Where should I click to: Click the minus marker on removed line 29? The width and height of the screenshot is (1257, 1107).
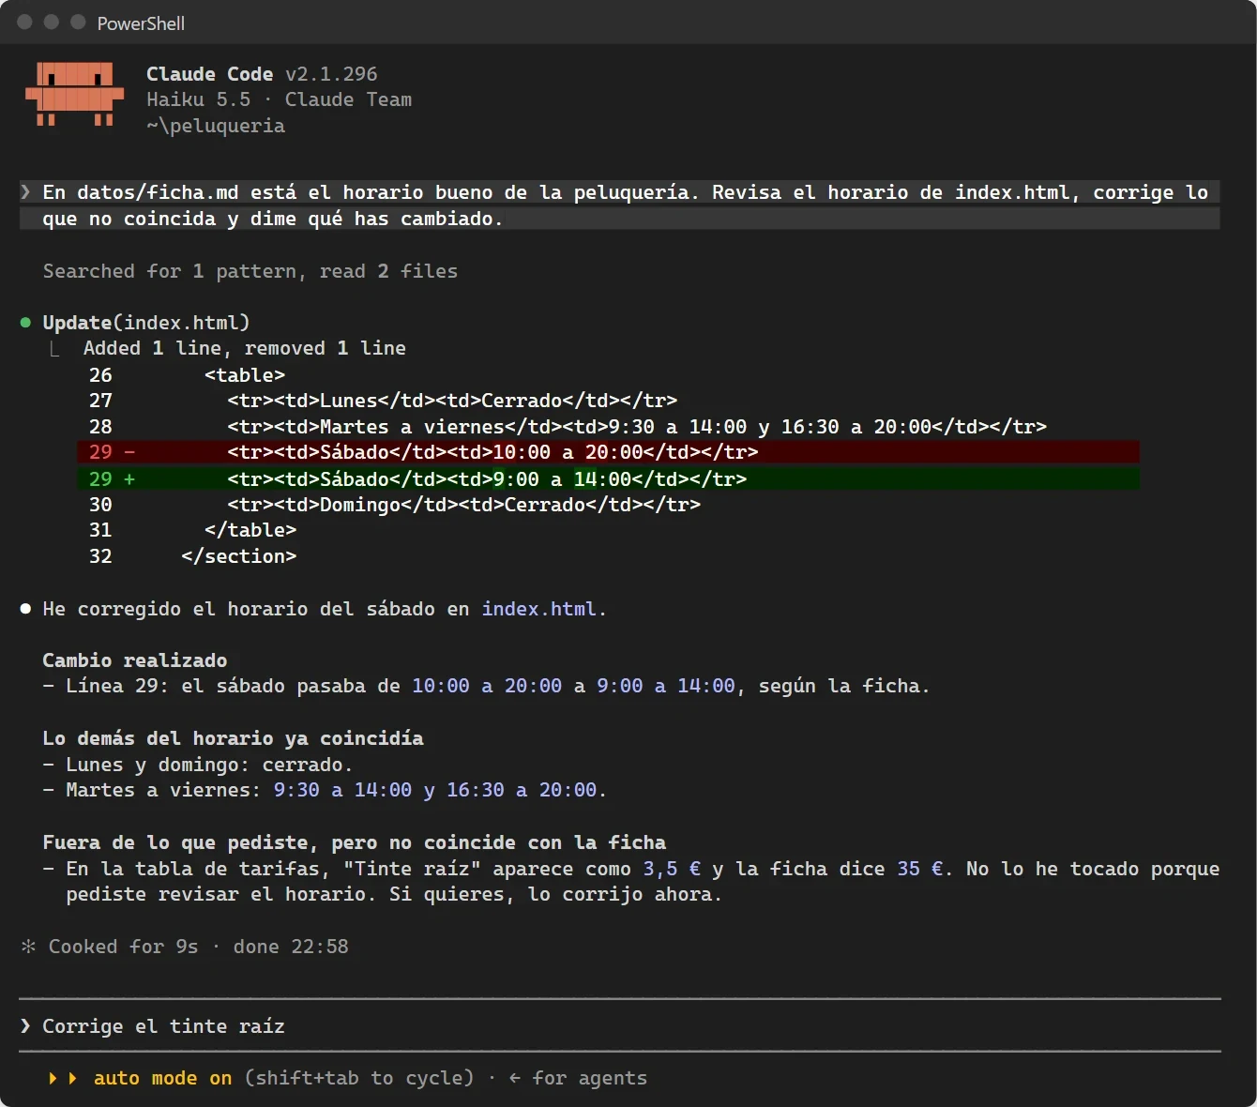129,452
